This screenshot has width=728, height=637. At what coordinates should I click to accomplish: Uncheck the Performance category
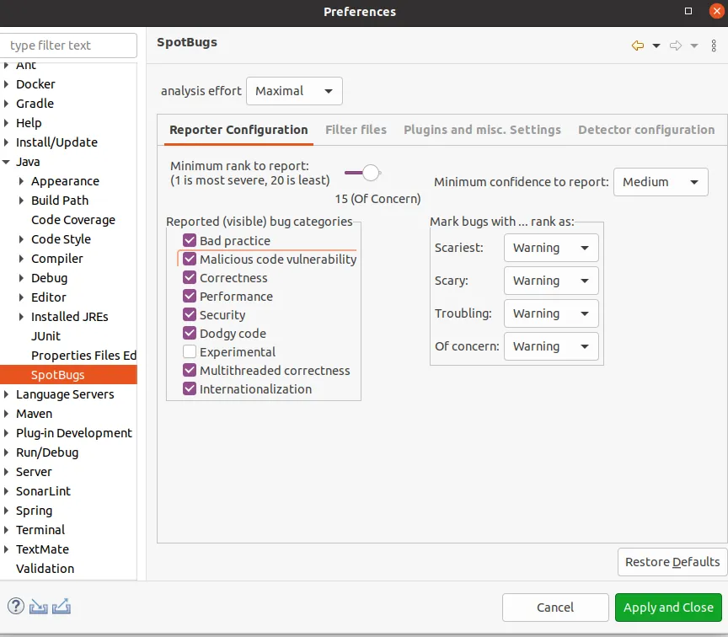tap(190, 297)
